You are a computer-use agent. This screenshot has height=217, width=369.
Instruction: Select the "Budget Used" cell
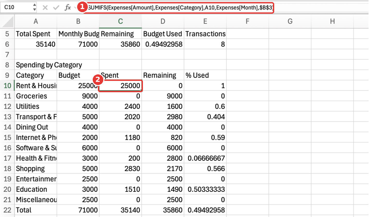[x=163, y=34]
